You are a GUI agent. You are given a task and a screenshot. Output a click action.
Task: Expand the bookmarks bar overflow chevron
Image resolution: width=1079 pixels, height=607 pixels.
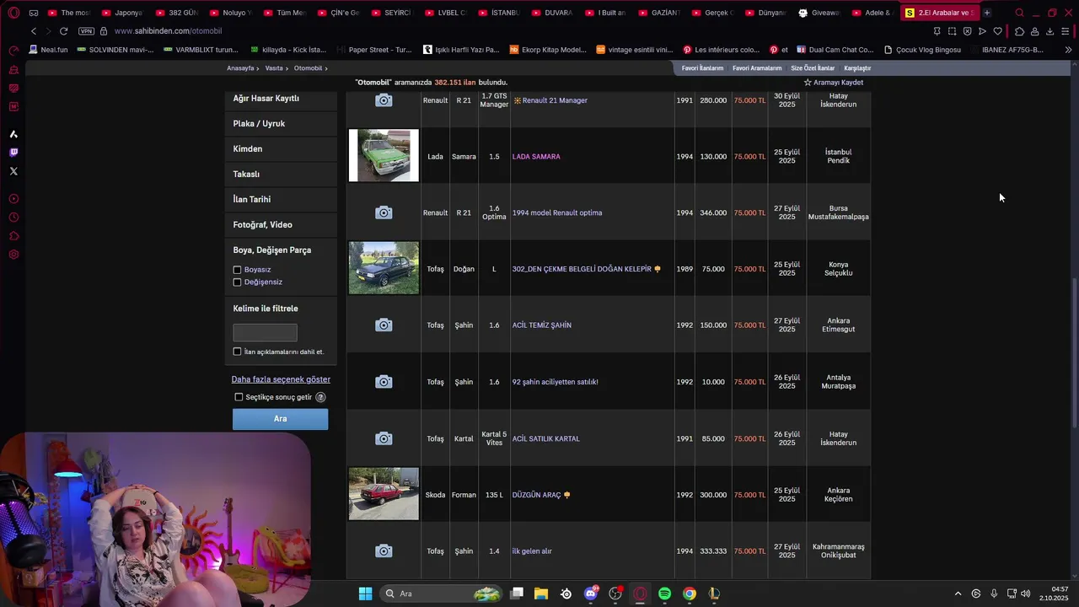(x=1068, y=50)
